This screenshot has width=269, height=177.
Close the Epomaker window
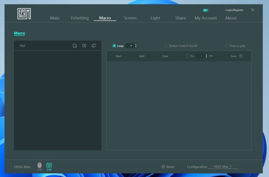pyautogui.click(x=253, y=10)
